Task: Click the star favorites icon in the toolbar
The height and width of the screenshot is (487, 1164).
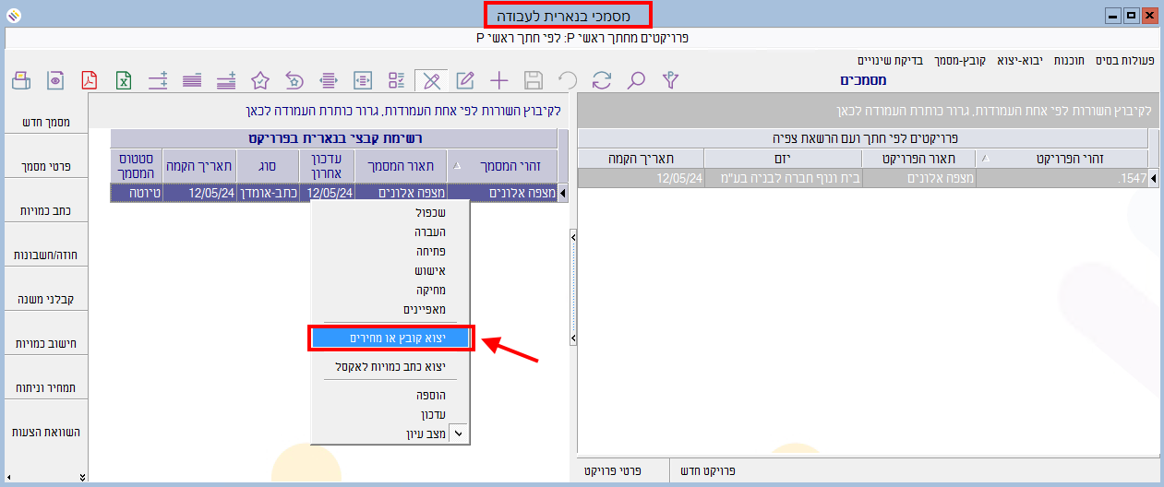Action: 260,80
